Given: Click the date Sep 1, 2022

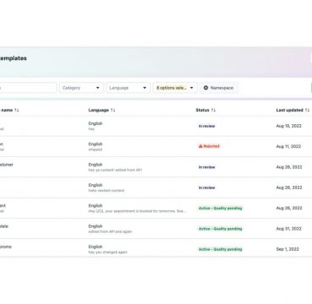Looking at the screenshot, I should tap(288, 249).
